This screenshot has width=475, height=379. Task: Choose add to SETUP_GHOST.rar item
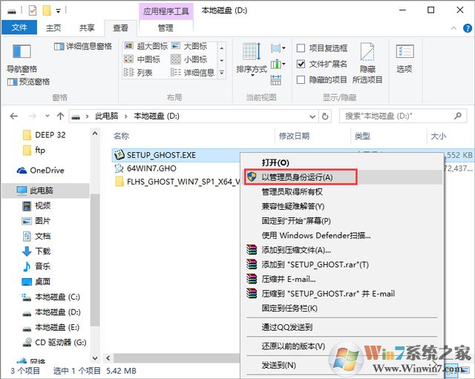click(x=344, y=265)
